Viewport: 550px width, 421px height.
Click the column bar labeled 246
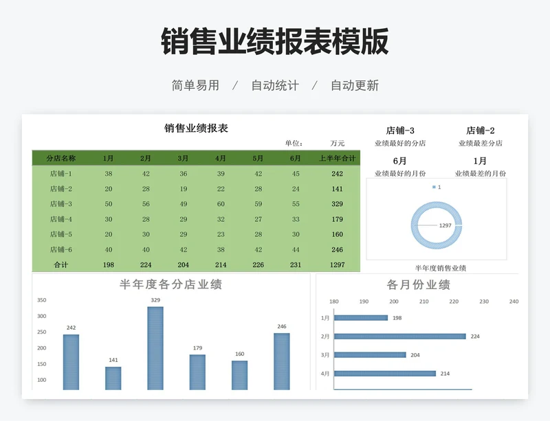[x=282, y=361]
